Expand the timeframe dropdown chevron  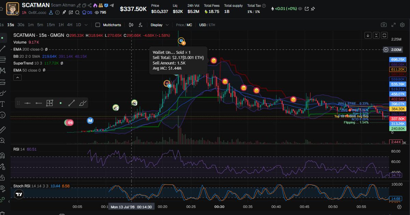click(x=86, y=25)
